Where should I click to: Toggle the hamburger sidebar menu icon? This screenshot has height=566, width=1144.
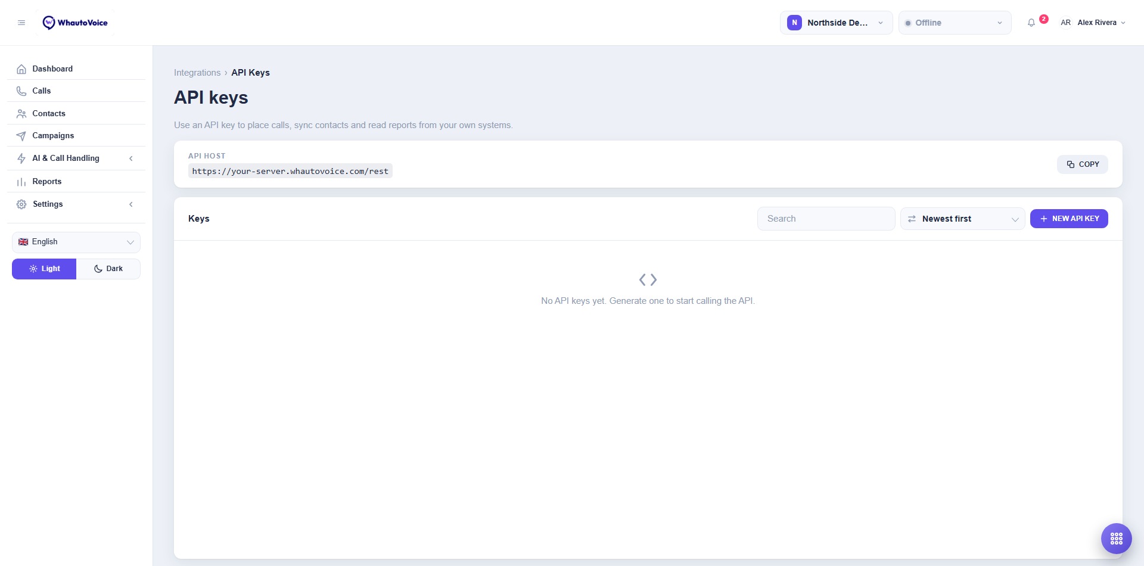pos(21,23)
